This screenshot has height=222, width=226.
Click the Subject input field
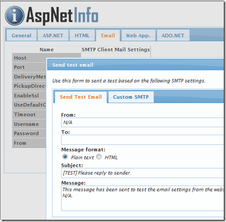pyautogui.click(x=142, y=173)
